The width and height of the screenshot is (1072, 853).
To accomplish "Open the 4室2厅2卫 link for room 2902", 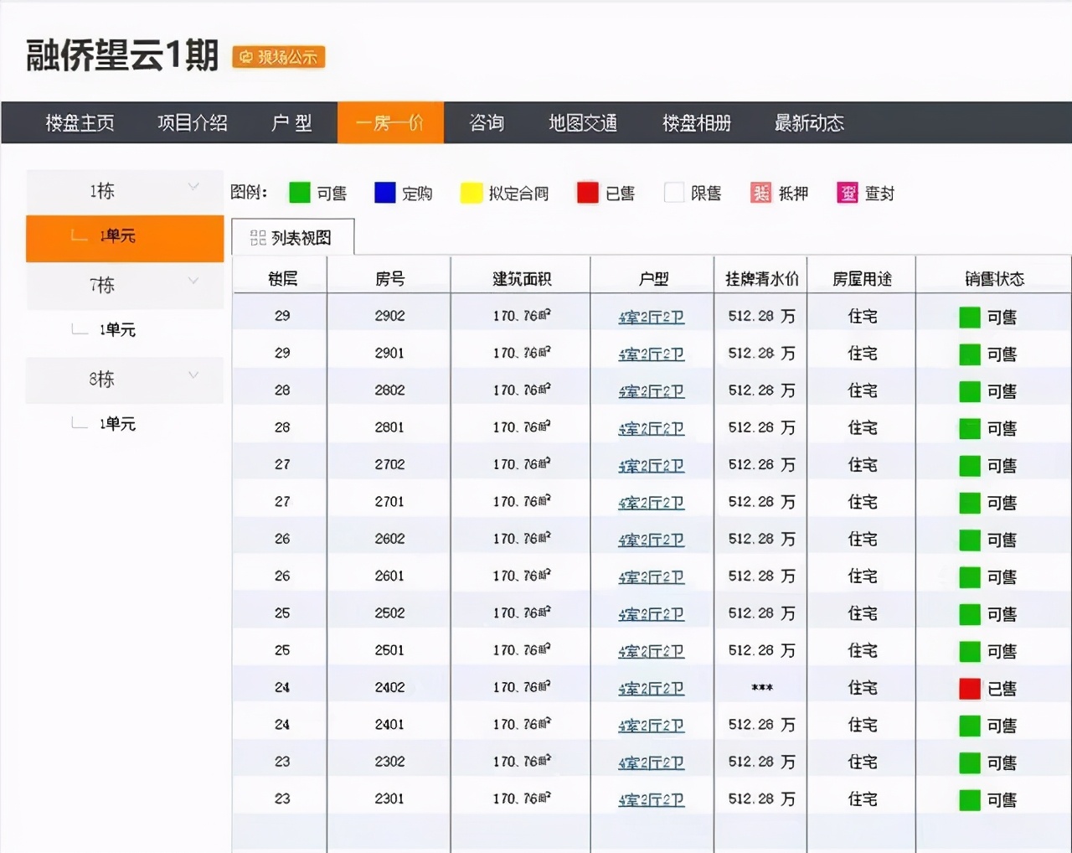I will click(x=652, y=317).
